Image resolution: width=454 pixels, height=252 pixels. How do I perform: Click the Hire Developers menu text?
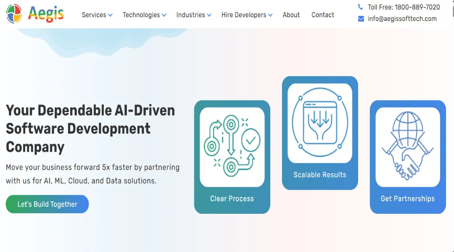(244, 15)
